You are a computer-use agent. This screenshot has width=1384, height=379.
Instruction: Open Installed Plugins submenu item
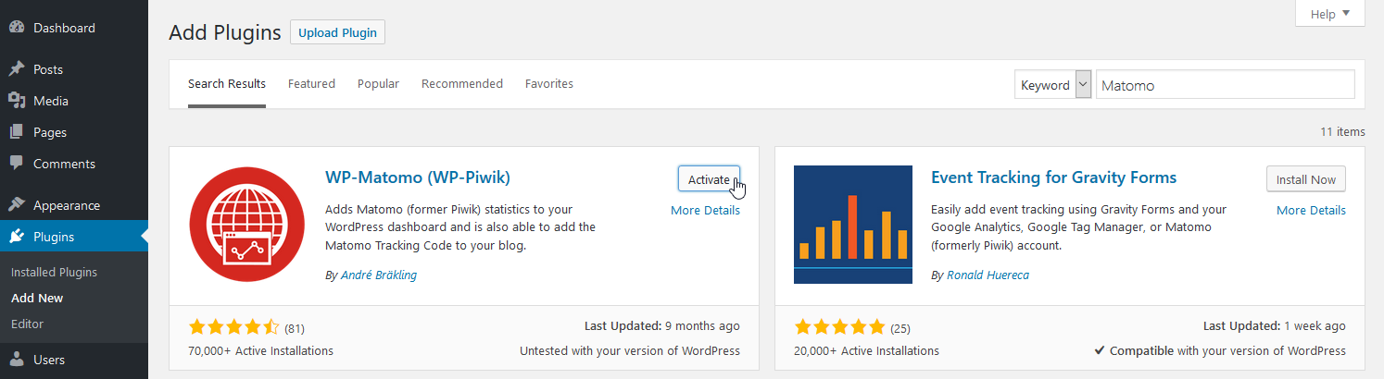point(54,272)
